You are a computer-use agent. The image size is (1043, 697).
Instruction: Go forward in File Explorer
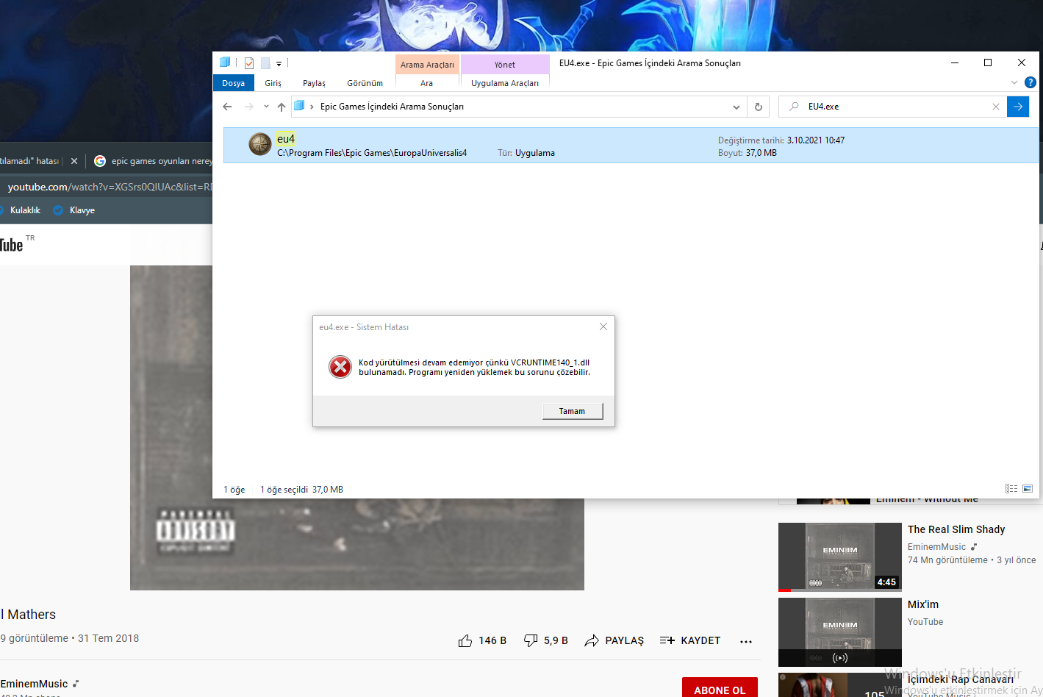click(x=249, y=107)
